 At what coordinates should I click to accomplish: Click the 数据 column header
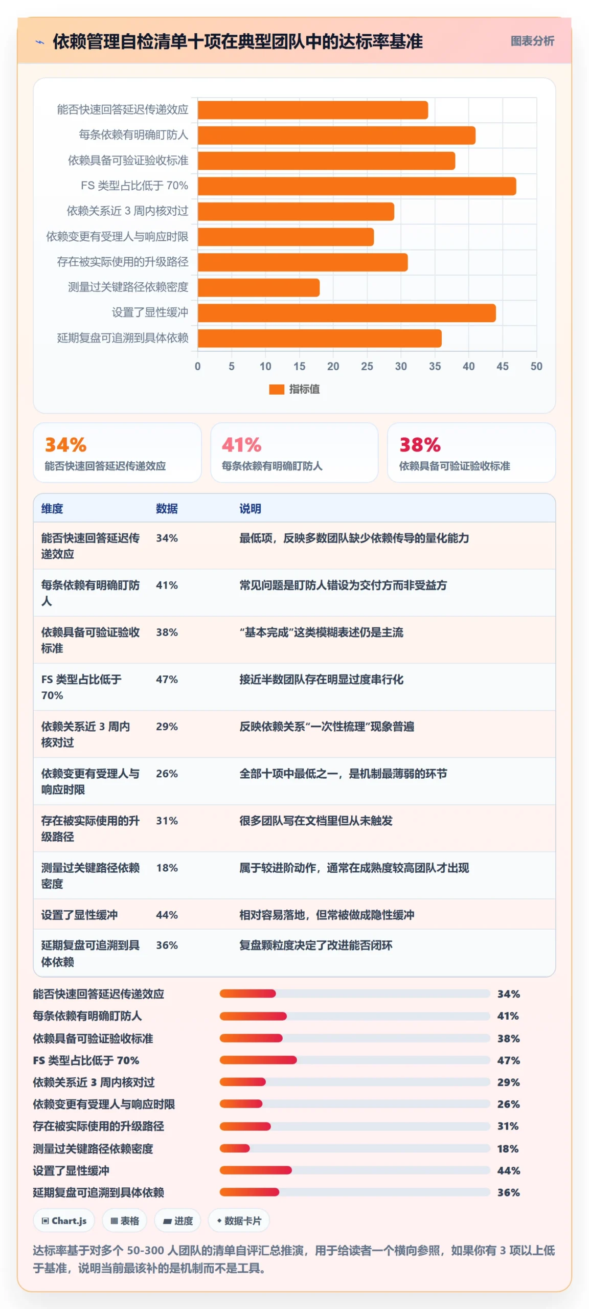[167, 508]
